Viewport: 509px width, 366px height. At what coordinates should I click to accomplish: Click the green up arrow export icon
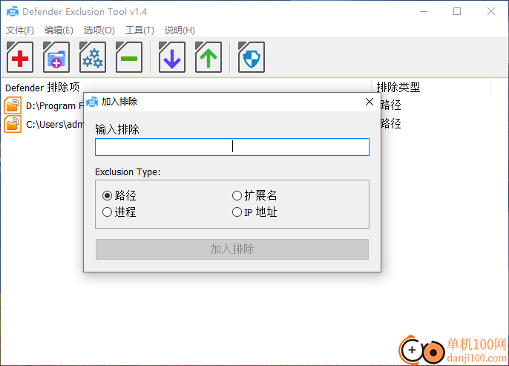[x=208, y=57]
